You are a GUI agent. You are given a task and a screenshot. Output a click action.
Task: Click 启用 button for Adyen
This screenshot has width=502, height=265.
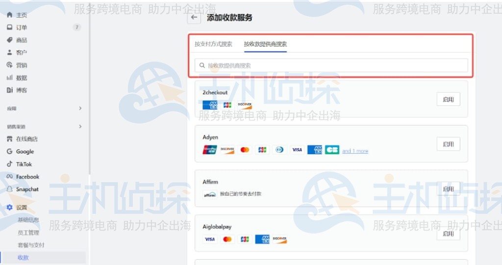[448, 144]
